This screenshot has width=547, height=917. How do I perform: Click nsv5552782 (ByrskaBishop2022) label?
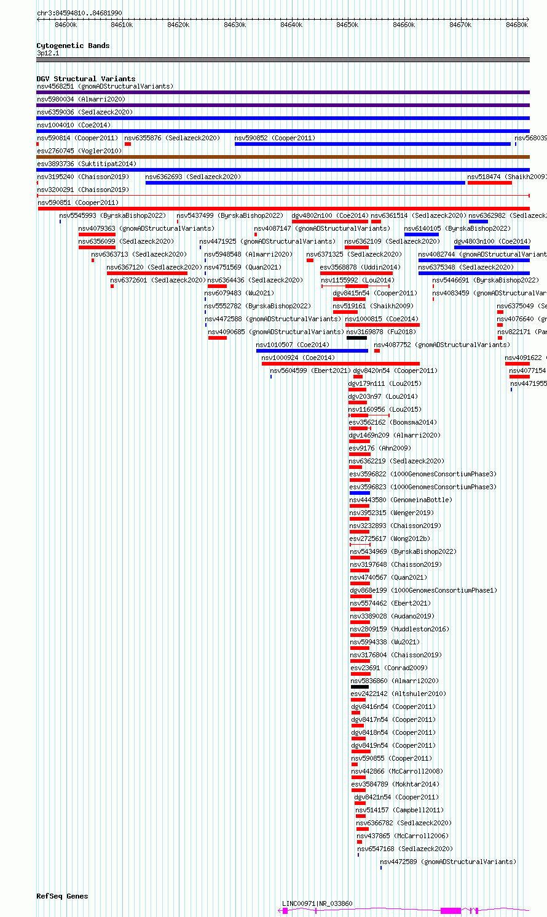coord(258,306)
